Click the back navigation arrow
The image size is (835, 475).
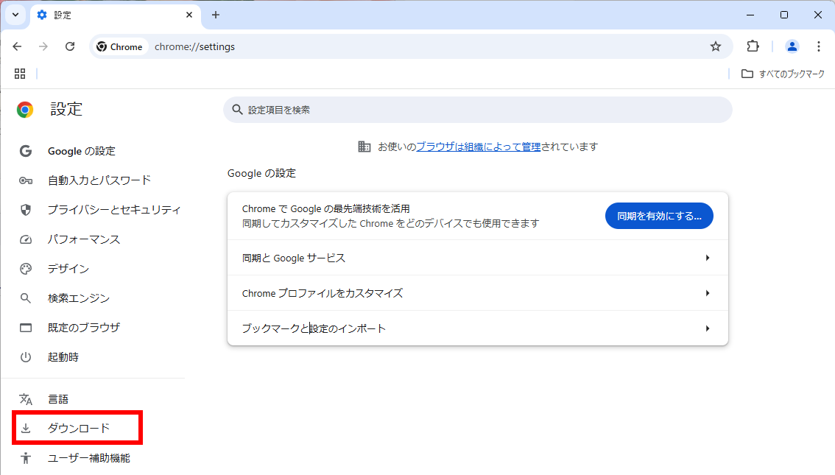click(x=17, y=47)
